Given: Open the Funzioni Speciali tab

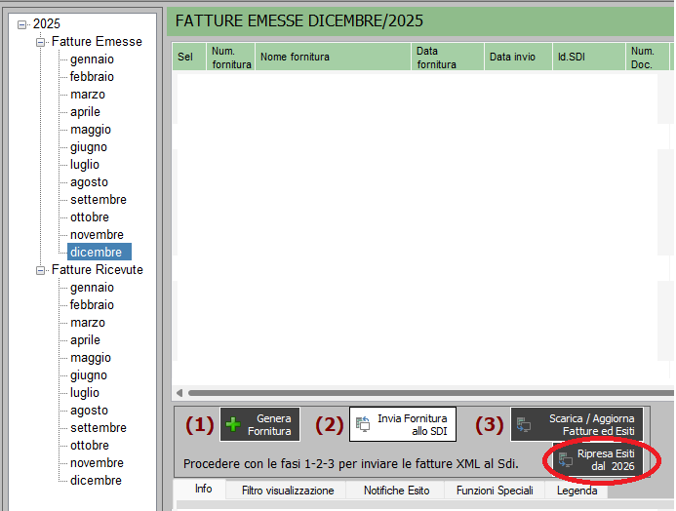Looking at the screenshot, I should pos(497,491).
